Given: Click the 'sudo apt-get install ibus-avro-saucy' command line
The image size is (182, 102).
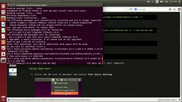Looking at the screenshot, I should point(46,11).
